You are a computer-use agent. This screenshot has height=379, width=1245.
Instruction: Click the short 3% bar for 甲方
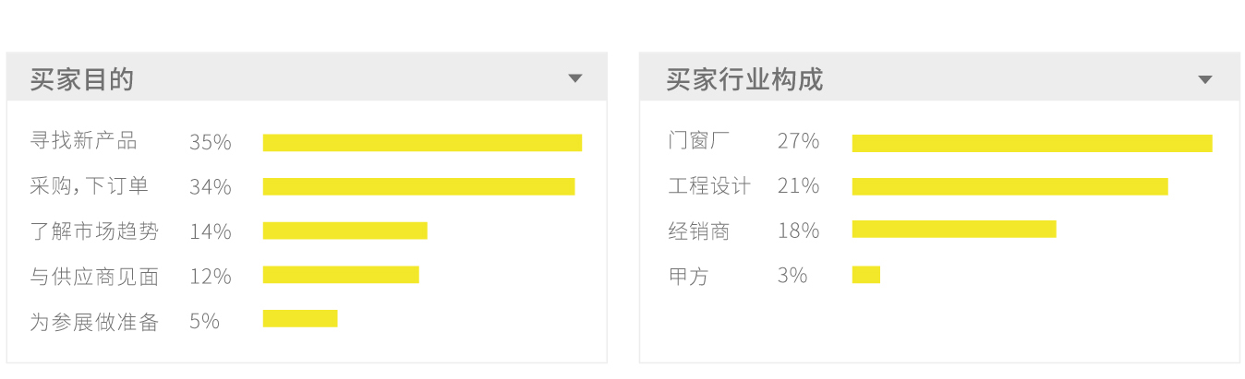pyautogui.click(x=866, y=275)
